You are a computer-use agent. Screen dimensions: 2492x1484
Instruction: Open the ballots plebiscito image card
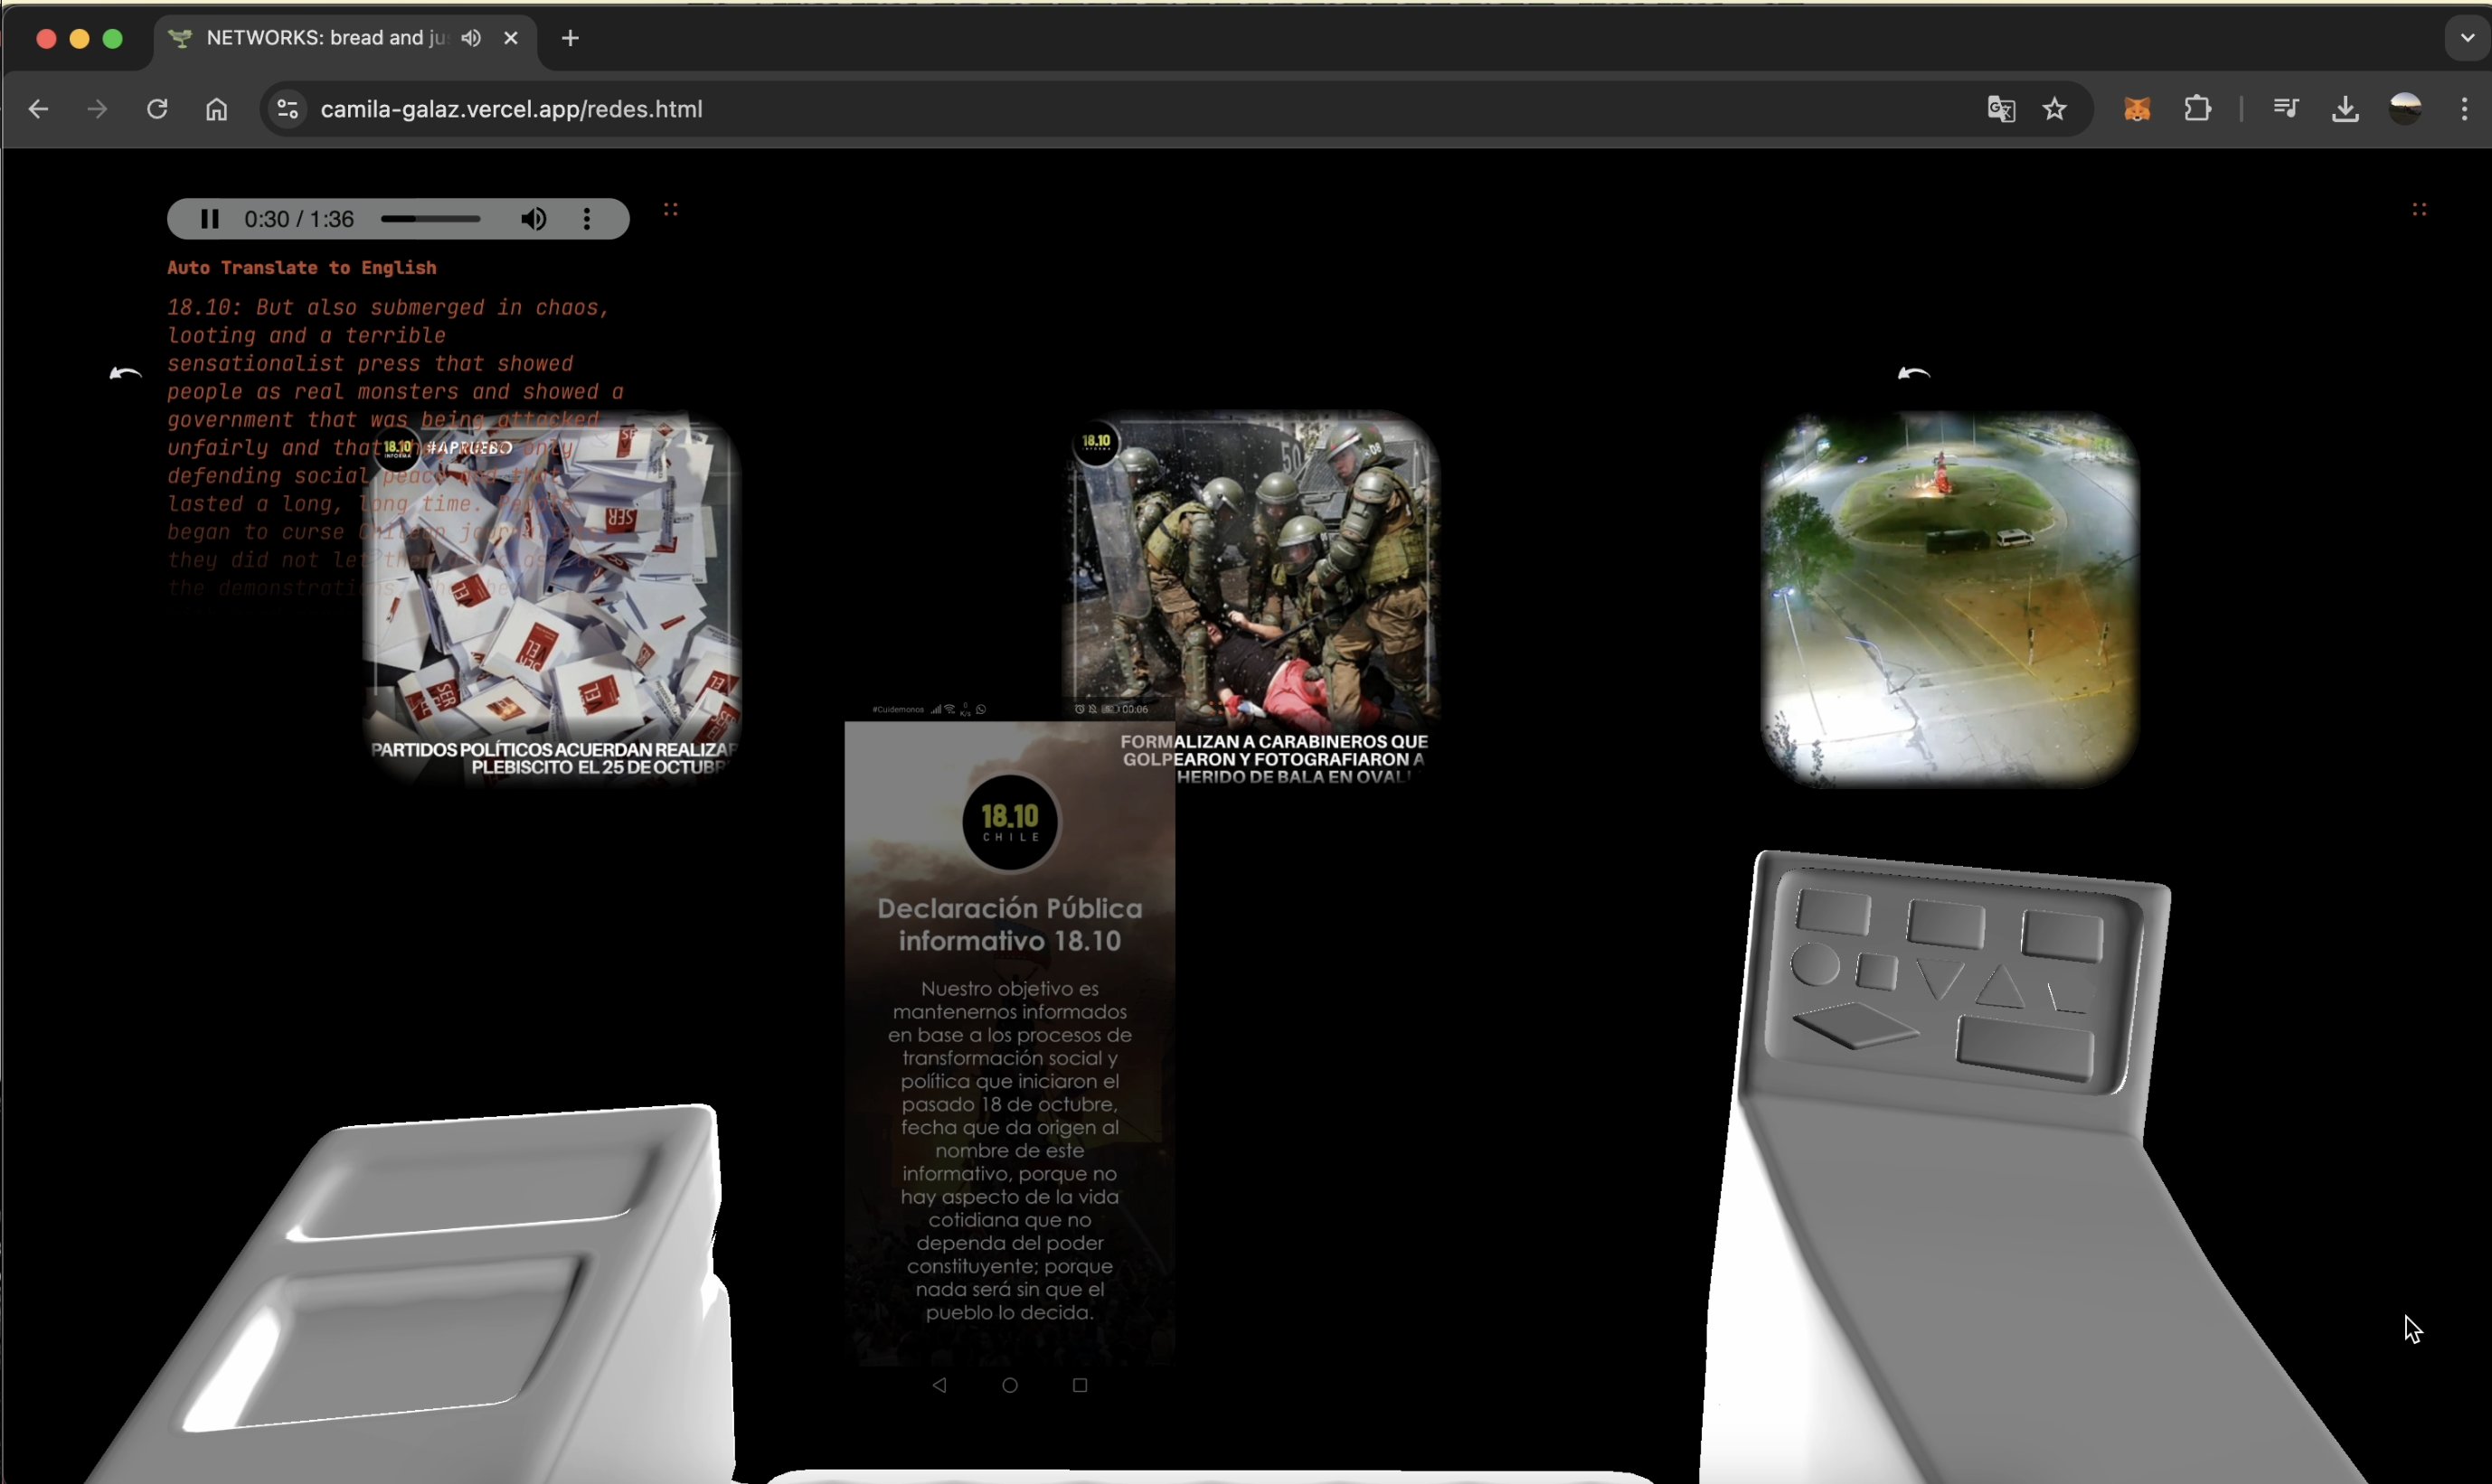click(552, 598)
